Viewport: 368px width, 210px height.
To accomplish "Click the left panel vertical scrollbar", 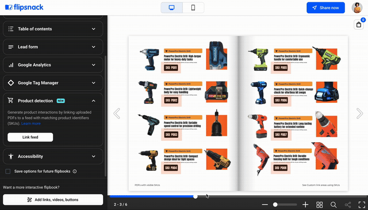I will point(105,116).
